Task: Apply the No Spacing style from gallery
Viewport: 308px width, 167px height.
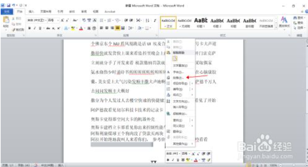Action: [184, 23]
